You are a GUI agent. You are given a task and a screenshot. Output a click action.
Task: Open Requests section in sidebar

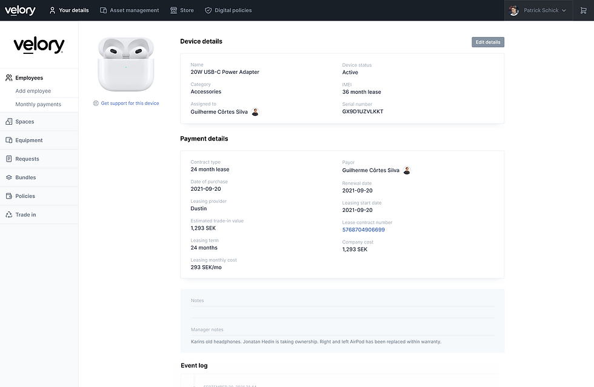39,159
